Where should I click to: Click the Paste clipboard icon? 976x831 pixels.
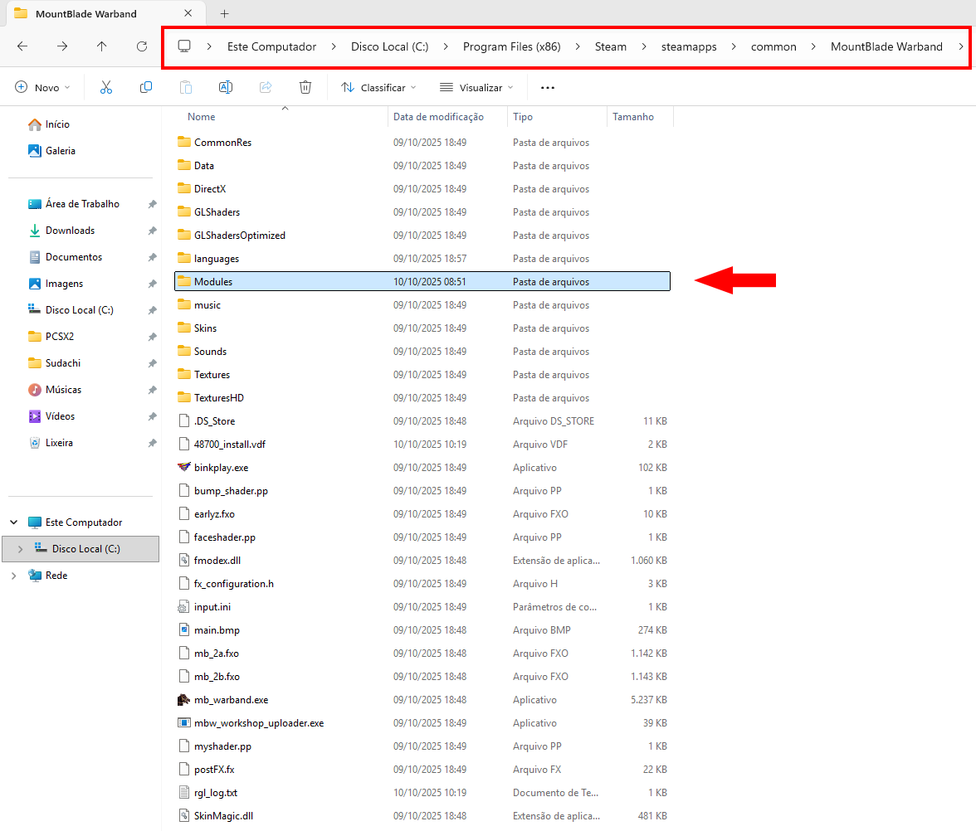(x=186, y=88)
